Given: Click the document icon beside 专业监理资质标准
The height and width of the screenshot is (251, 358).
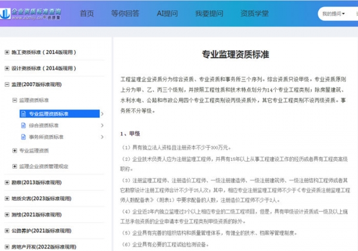Looking at the screenshot, I should pos(23,114).
